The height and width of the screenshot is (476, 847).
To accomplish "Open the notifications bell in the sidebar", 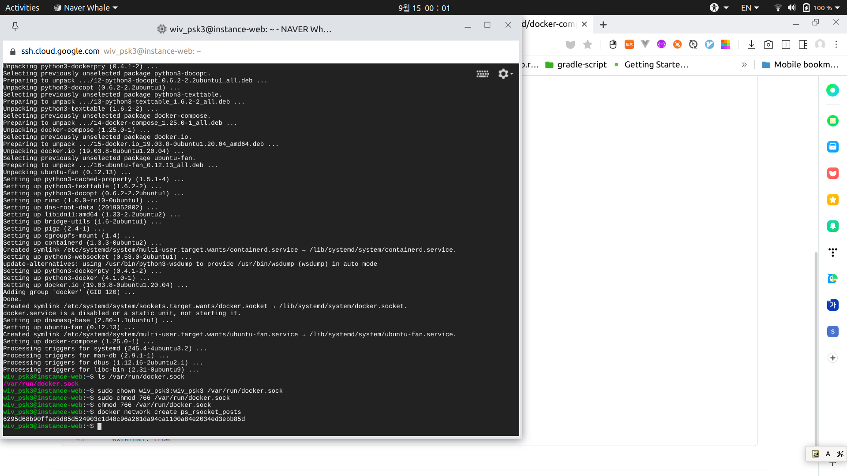I will [x=832, y=226].
